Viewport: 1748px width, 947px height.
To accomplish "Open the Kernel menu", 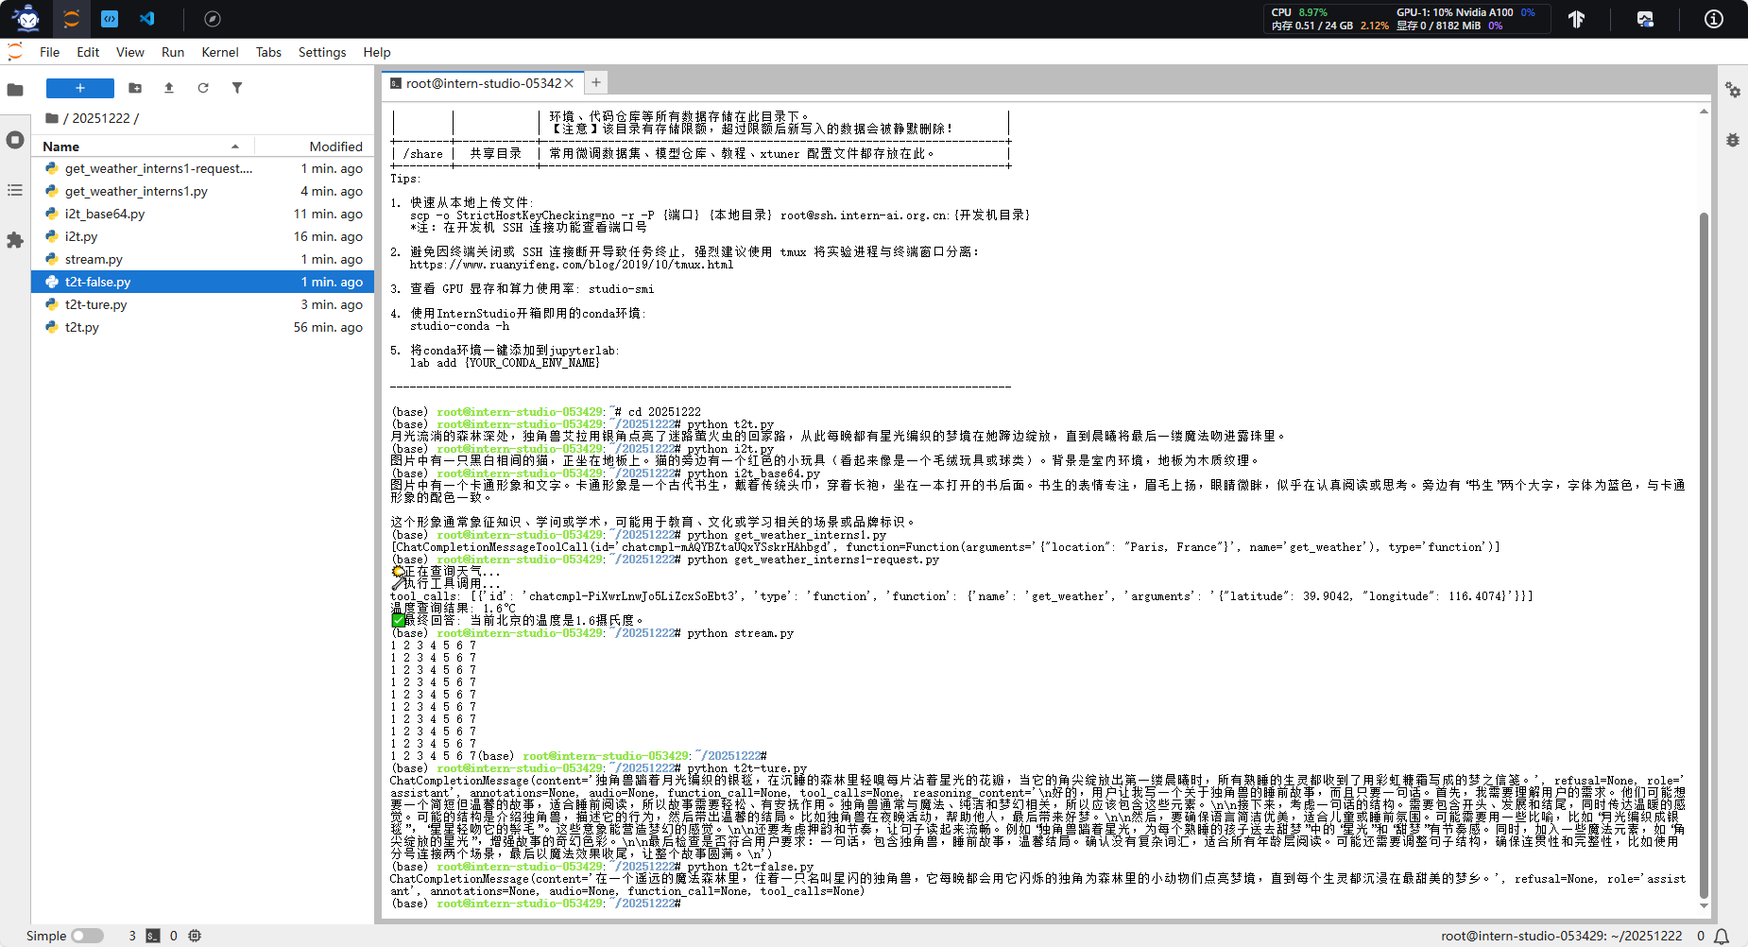I will (x=219, y=52).
